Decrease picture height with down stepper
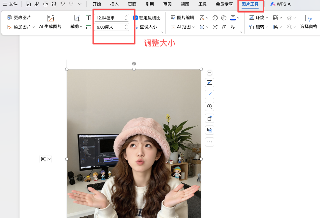The width and height of the screenshot is (320, 218). click(x=126, y=20)
